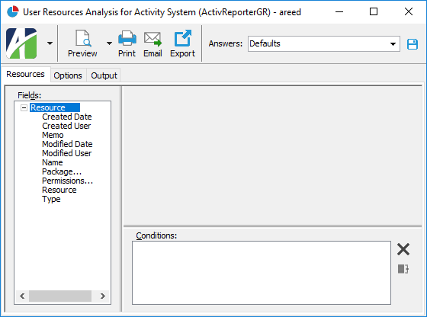Switch to the Options tab
Viewport: 427px width, 317px height.
coord(68,75)
